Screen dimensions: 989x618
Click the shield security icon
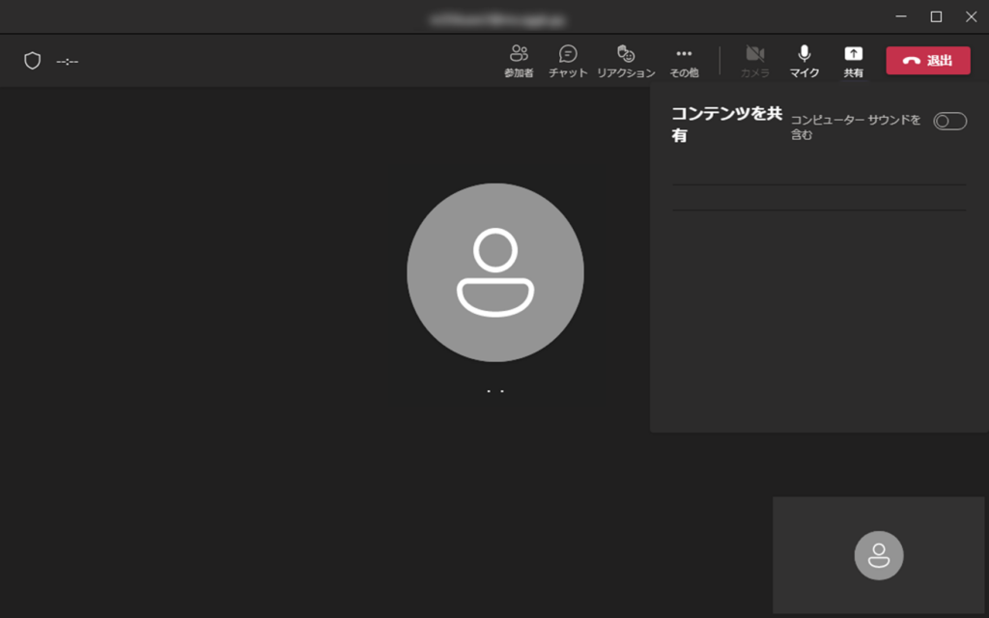click(33, 61)
